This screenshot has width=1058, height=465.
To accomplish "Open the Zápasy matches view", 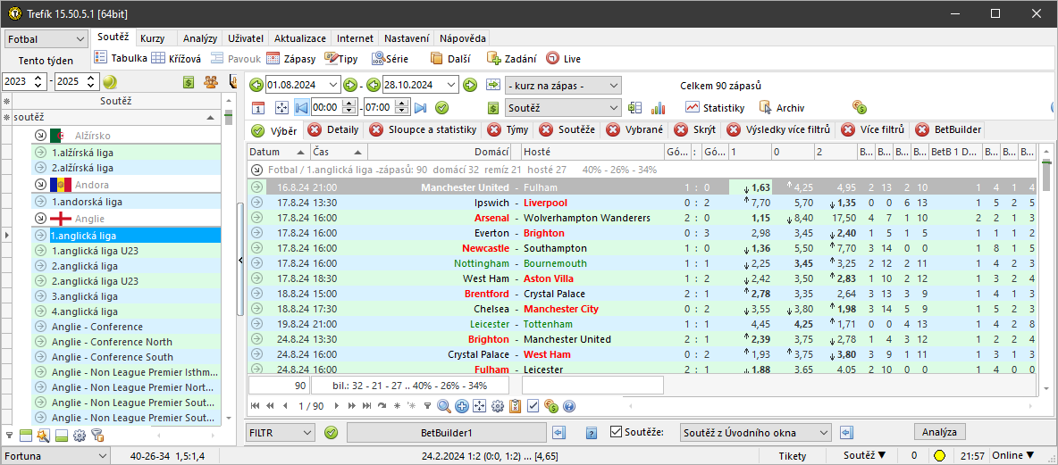I will point(290,59).
